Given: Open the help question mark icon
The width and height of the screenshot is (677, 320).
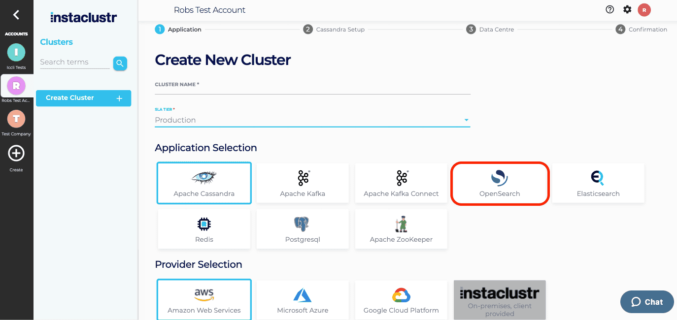Looking at the screenshot, I should coord(609,9).
